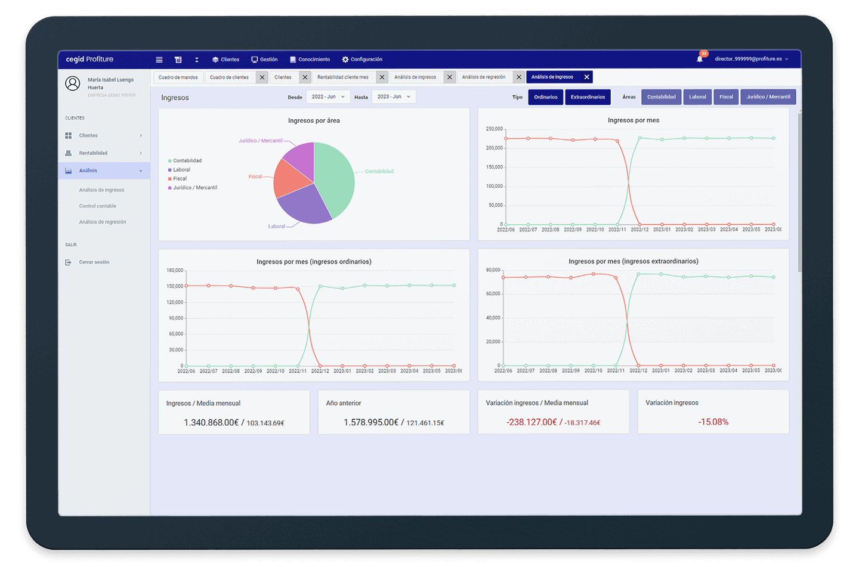This screenshot has height=567, width=859.
Task: Open the hamburger menu icon in top bar
Action: click(x=159, y=60)
